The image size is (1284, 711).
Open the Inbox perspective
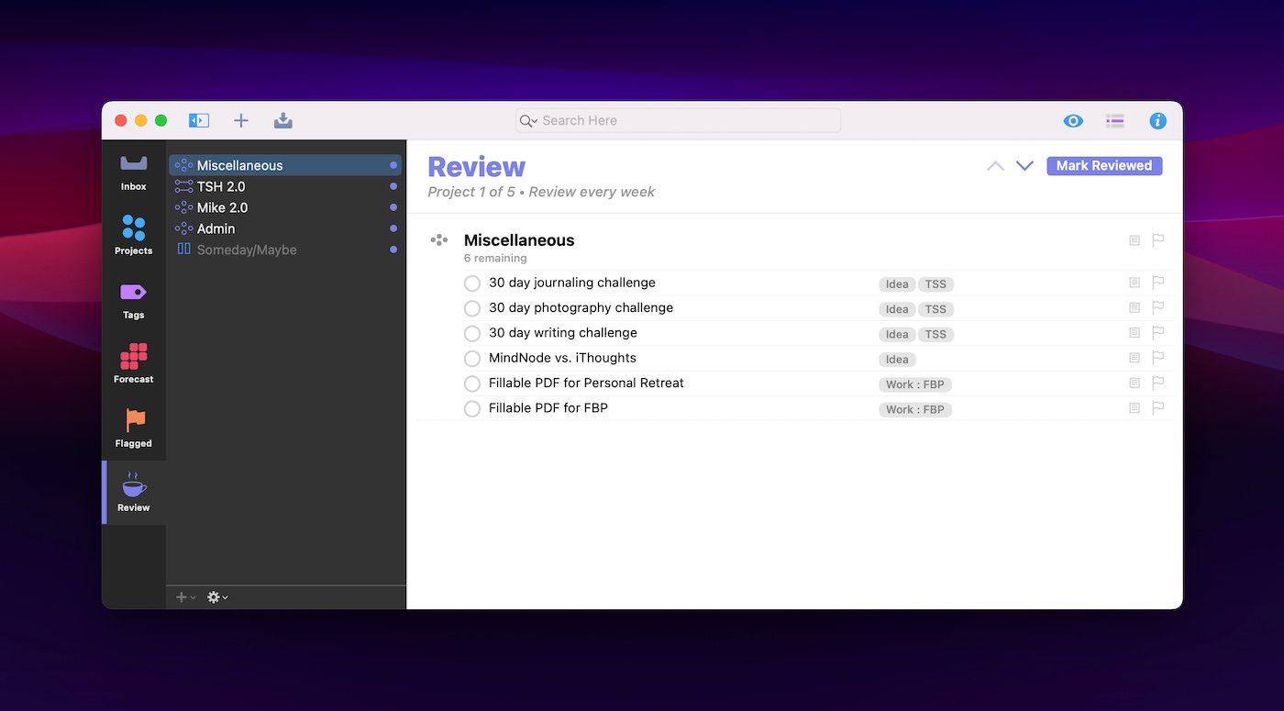tap(134, 172)
